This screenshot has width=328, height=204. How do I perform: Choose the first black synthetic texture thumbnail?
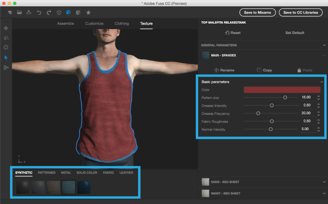point(23,187)
